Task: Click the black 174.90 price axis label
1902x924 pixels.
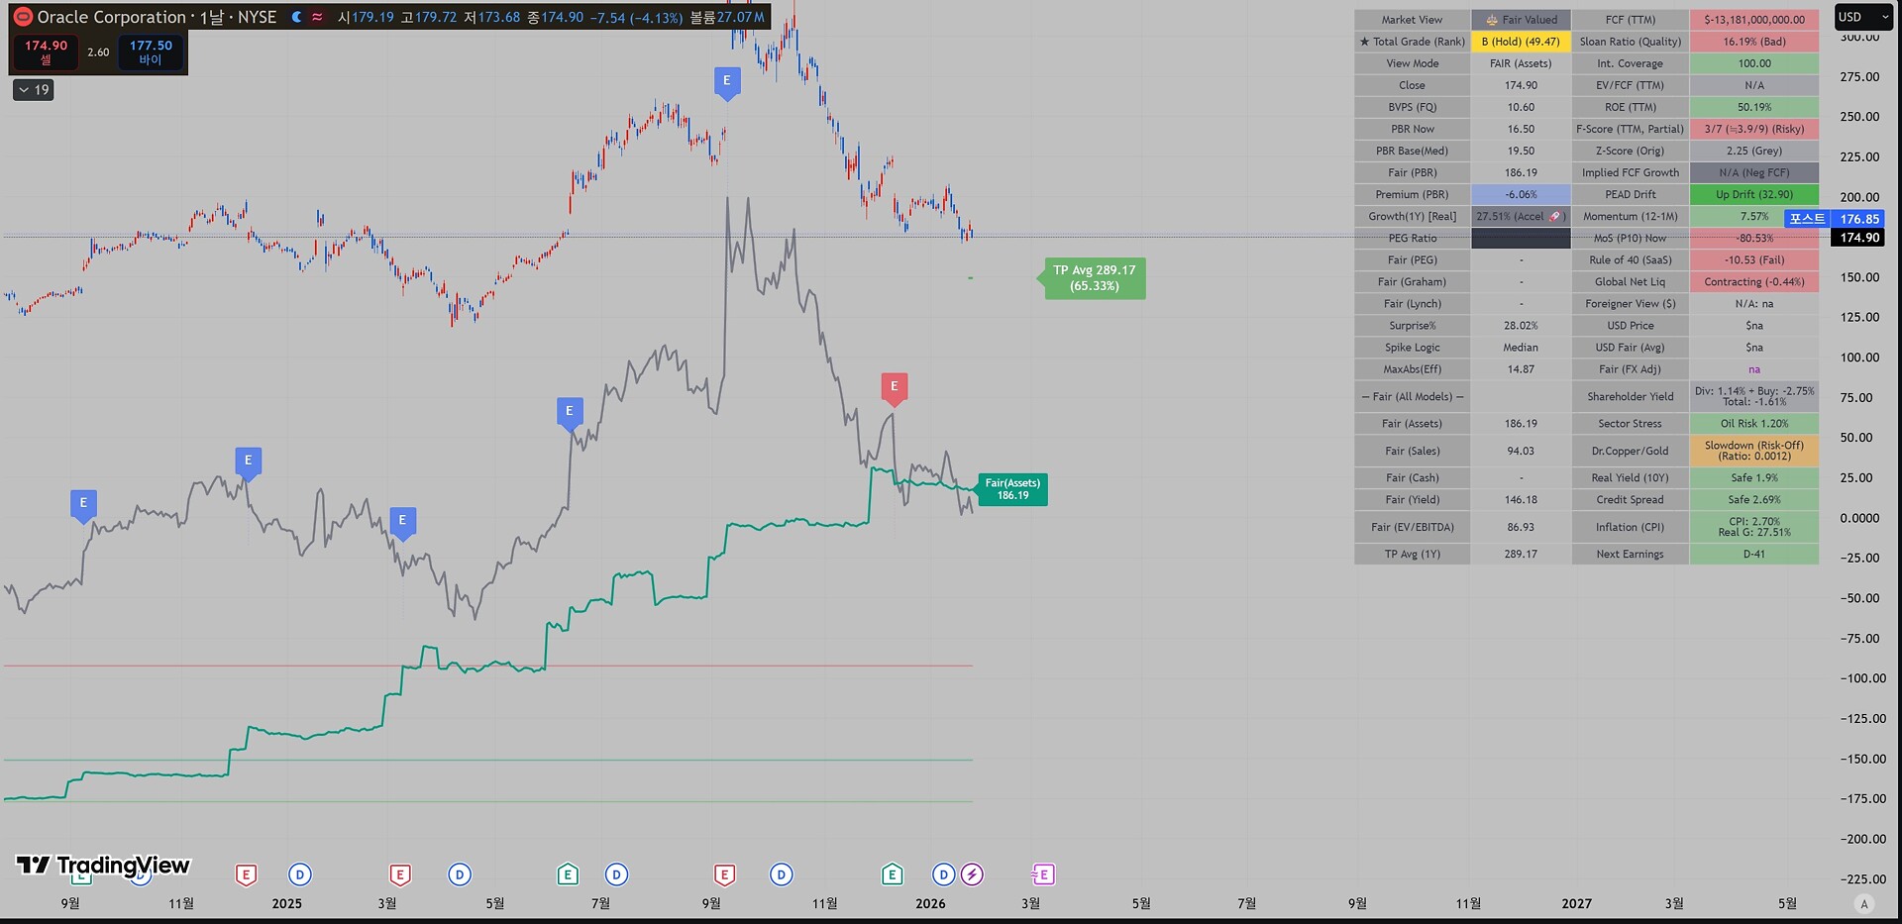Action: tap(1859, 238)
